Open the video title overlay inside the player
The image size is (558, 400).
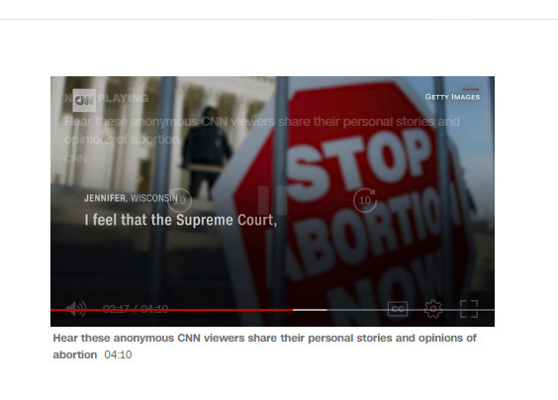click(x=262, y=131)
